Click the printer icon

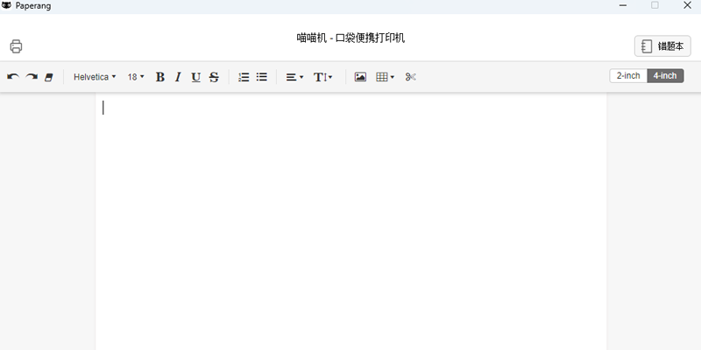[16, 46]
